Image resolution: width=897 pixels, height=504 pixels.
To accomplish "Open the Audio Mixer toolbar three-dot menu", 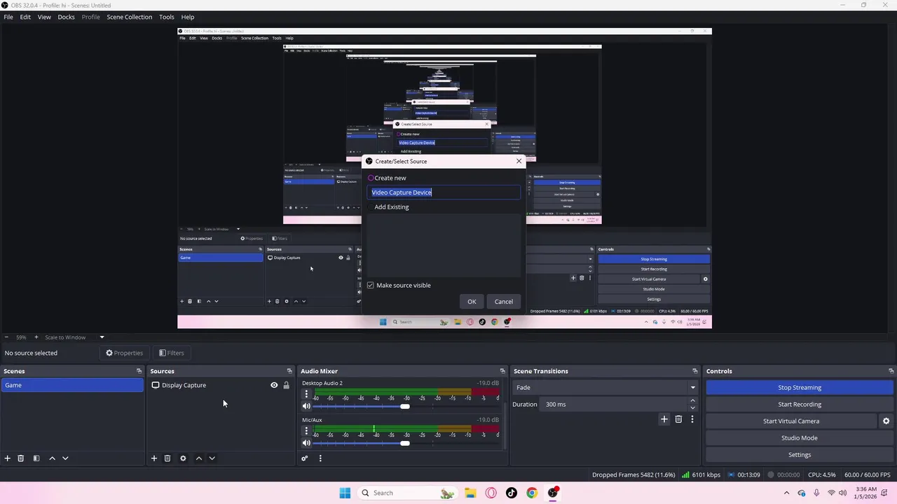I will coord(320,458).
